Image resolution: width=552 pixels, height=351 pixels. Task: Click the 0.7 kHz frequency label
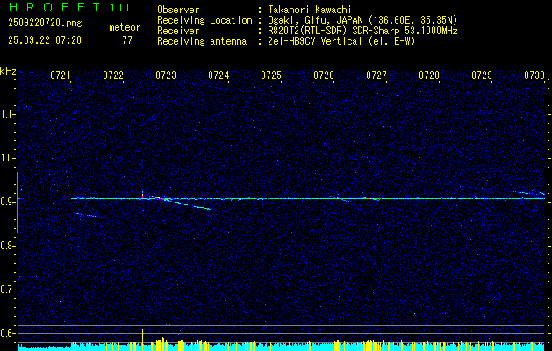pos(8,290)
